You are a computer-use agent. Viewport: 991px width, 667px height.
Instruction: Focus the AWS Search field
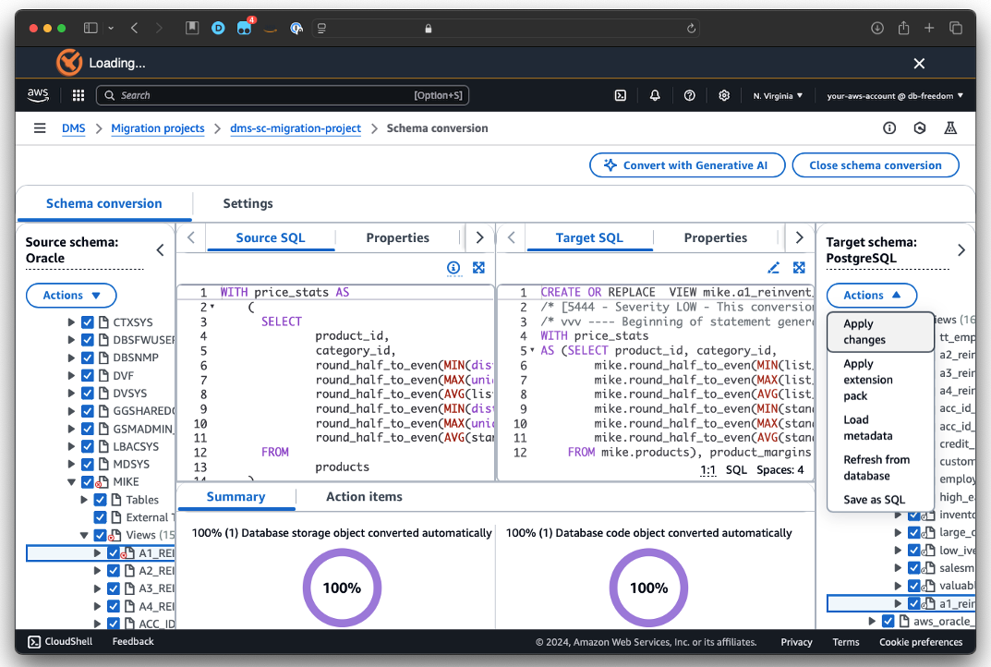click(x=283, y=95)
